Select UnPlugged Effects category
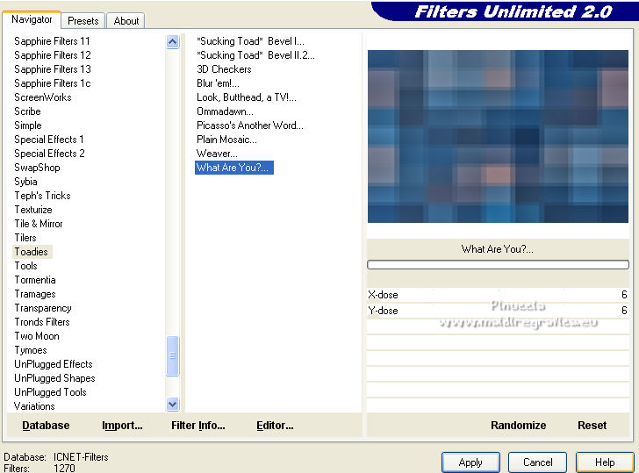Image resolution: width=639 pixels, height=473 pixels. click(54, 364)
